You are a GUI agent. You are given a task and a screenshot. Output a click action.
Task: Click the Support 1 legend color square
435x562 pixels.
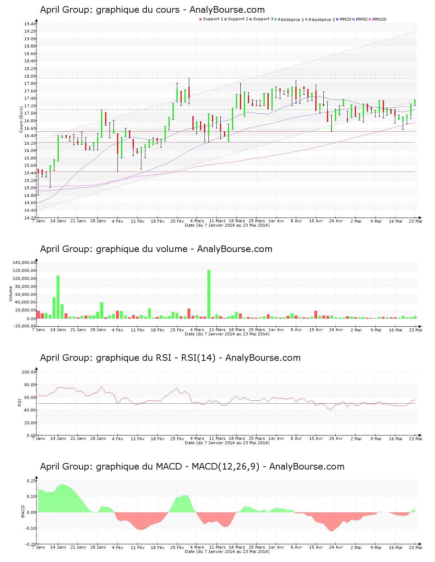(200, 19)
